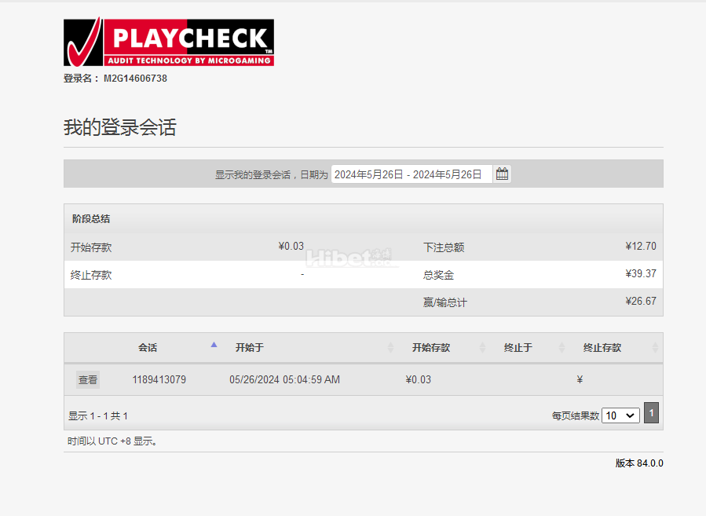
Task: Click the start time 05/26/2024 05:04:59 AM
Action: (x=284, y=379)
